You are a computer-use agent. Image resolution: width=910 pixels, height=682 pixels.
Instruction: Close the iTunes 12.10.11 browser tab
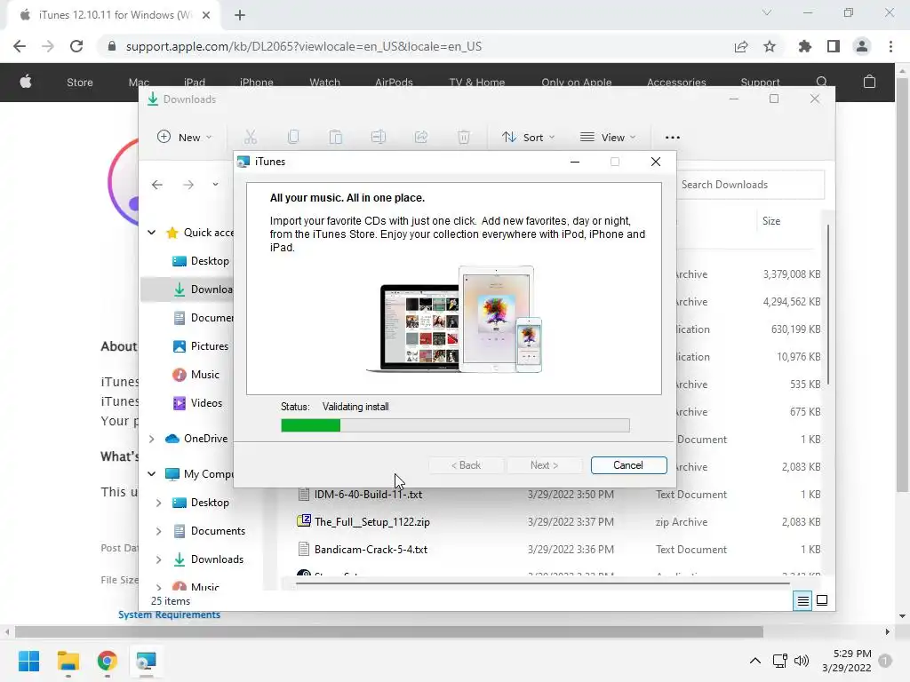click(x=206, y=15)
